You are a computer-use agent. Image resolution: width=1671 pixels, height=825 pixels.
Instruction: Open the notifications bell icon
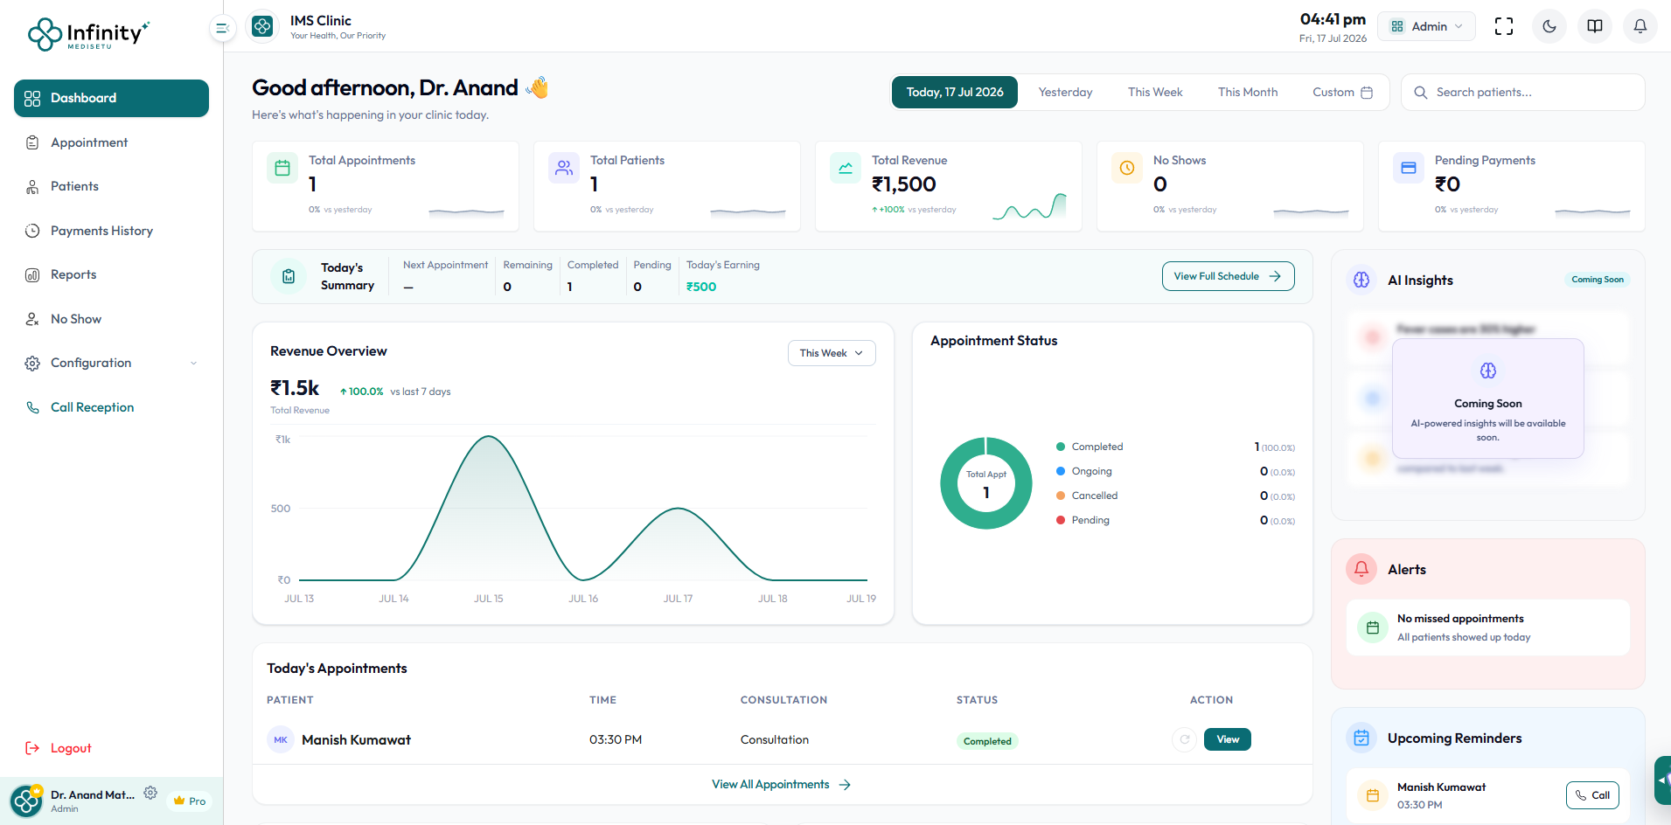pyautogui.click(x=1640, y=26)
